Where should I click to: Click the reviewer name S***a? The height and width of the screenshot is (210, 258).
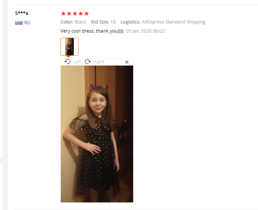[x=22, y=13]
